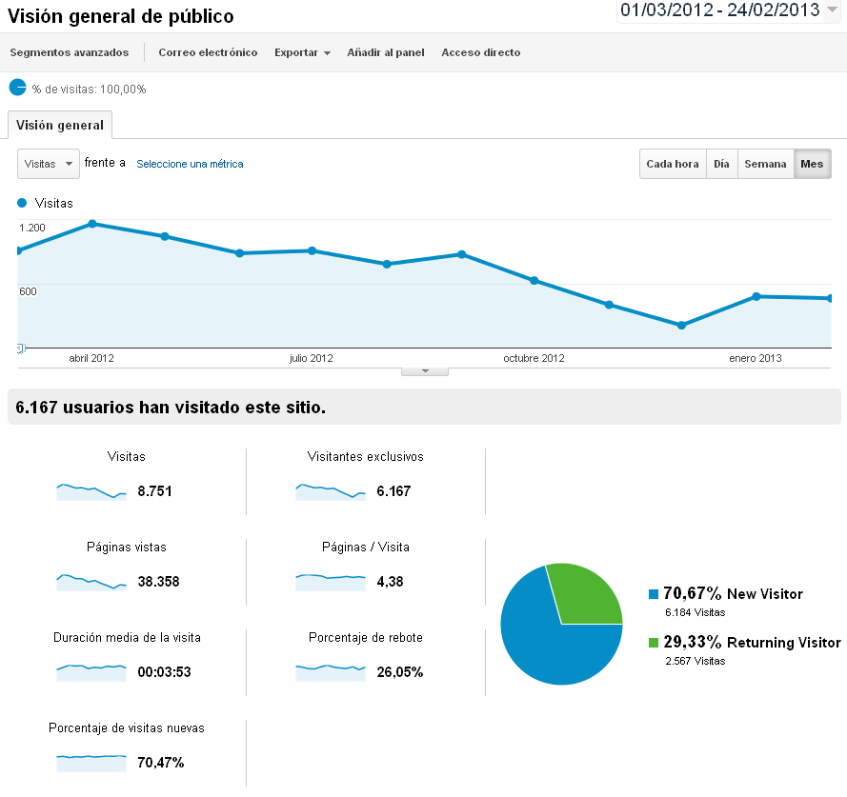
Task: Click the blue Visitas legend dot
Action: click(22, 203)
